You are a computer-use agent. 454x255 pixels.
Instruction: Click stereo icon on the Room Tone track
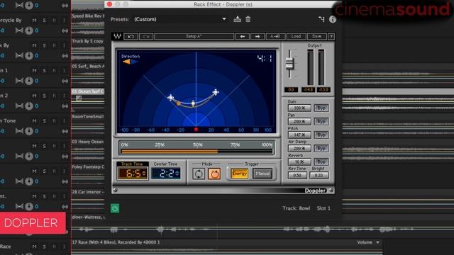65,131
